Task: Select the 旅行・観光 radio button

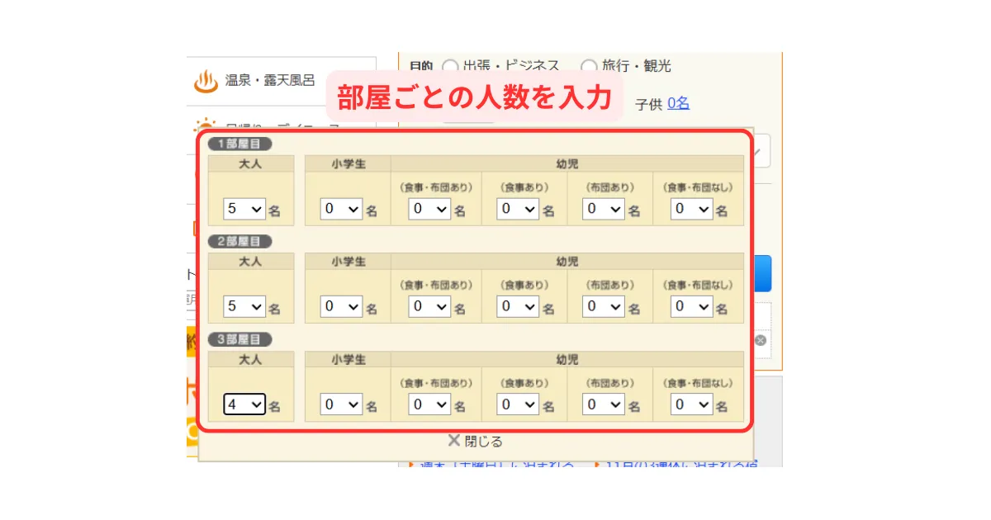Action: point(589,66)
